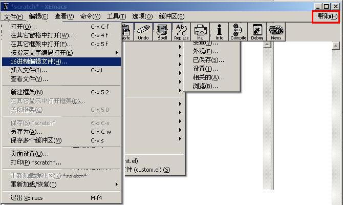Open the News toolbar icon

[276, 32]
